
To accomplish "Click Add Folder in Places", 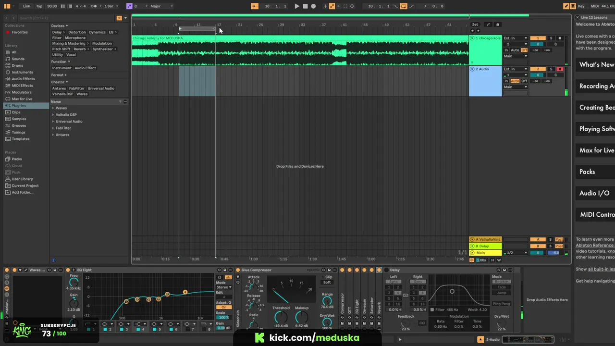I will [23, 192].
